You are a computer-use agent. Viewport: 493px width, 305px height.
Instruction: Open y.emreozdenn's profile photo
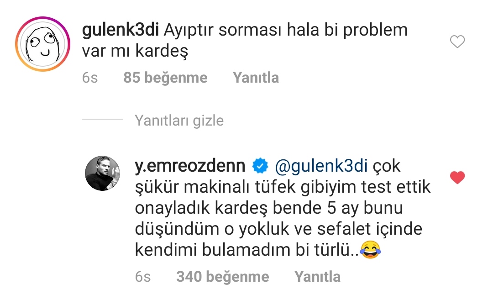pos(103,173)
